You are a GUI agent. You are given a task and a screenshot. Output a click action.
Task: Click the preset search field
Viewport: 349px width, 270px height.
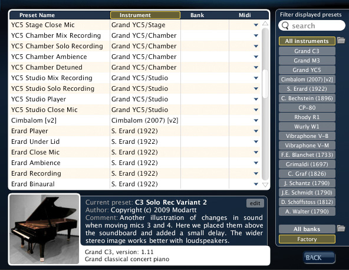[x=312, y=25]
